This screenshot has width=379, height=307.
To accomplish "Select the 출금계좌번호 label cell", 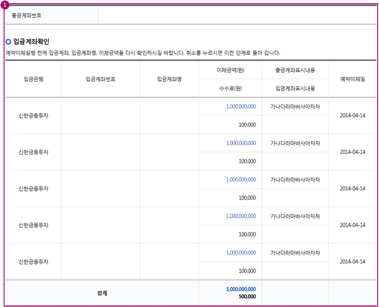I will click(27, 15).
